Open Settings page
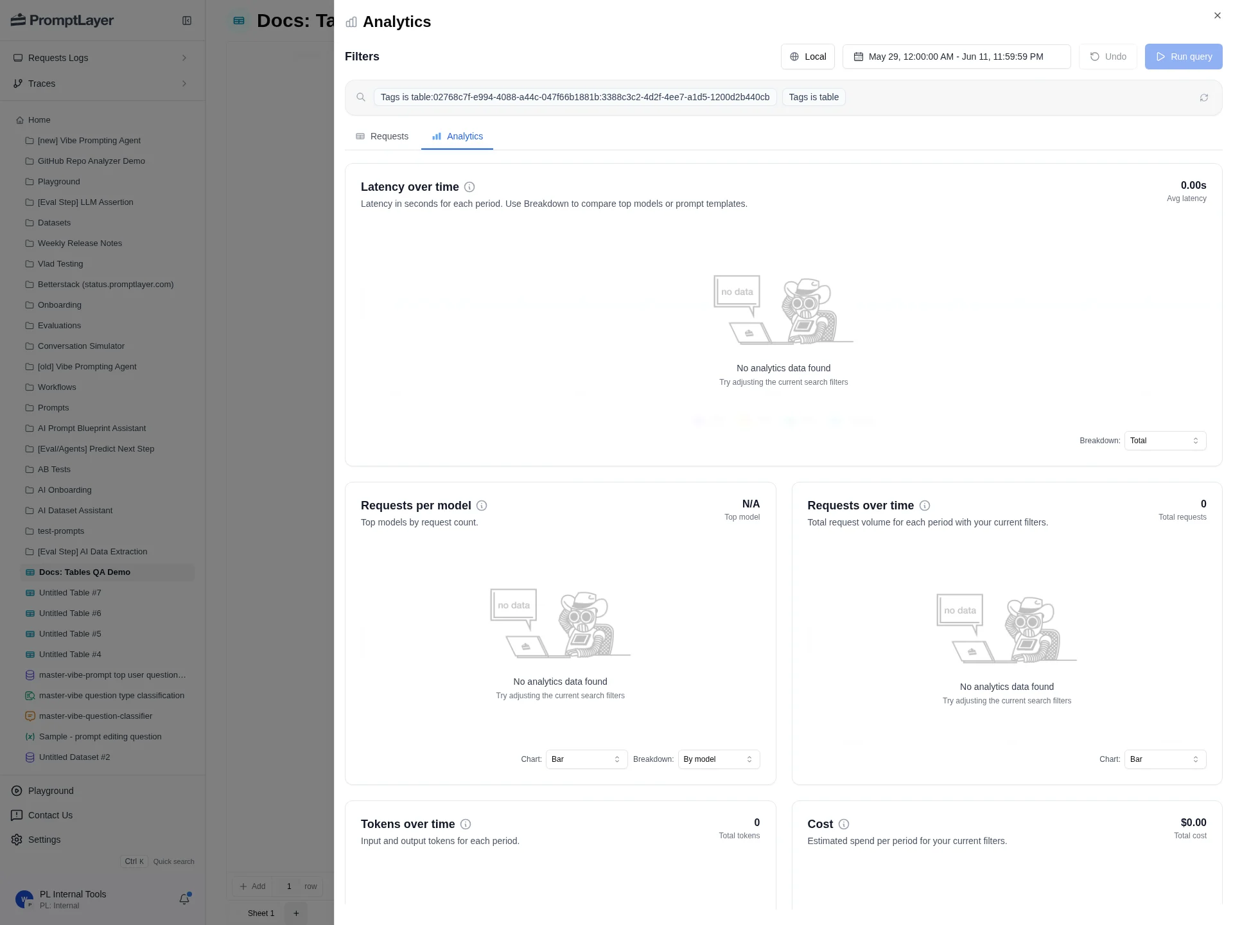Screen dimensions: 1233x925 point(44,840)
